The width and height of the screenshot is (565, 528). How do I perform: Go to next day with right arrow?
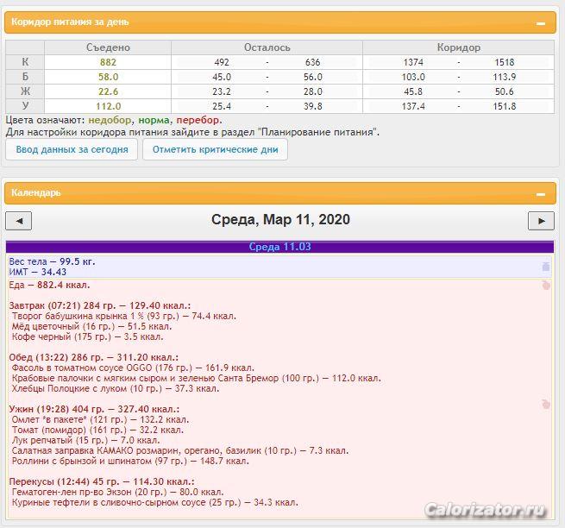click(x=541, y=221)
